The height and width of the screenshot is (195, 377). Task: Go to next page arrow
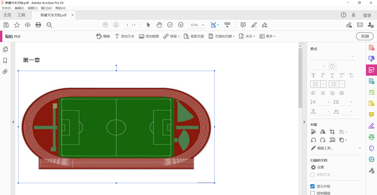(116, 25)
